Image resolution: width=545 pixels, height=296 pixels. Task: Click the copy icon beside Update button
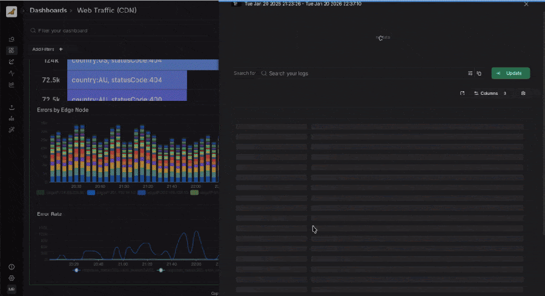click(x=479, y=73)
